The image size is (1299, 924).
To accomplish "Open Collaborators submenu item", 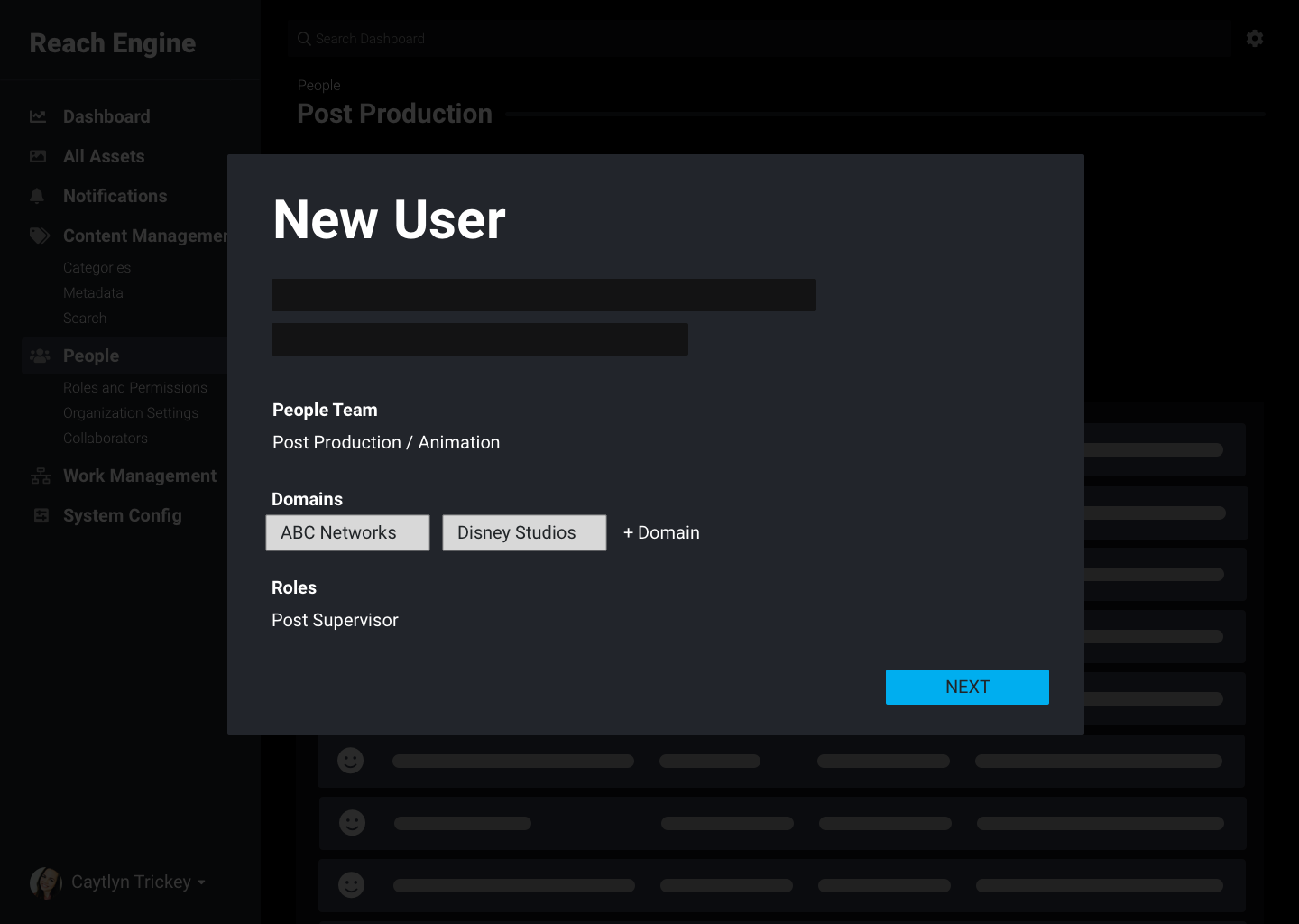I will tap(106, 439).
